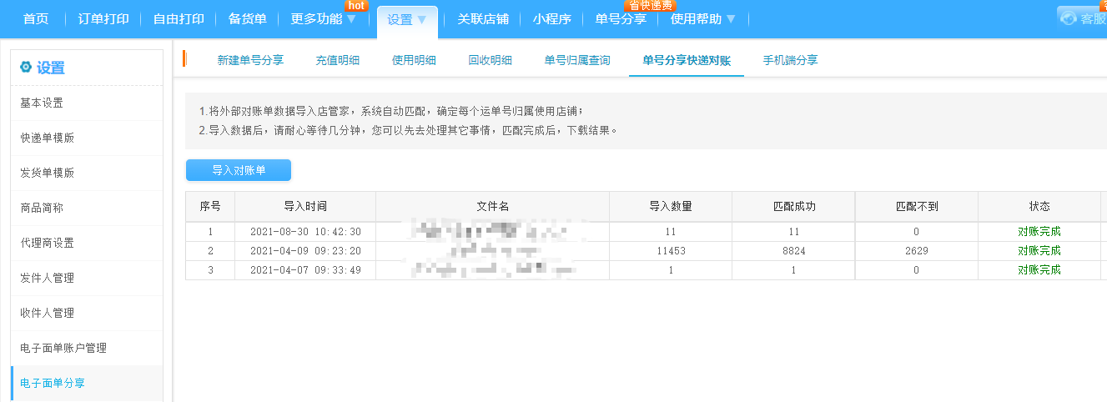Switch to the 充值明细 tab
1107x402 pixels.
point(338,60)
